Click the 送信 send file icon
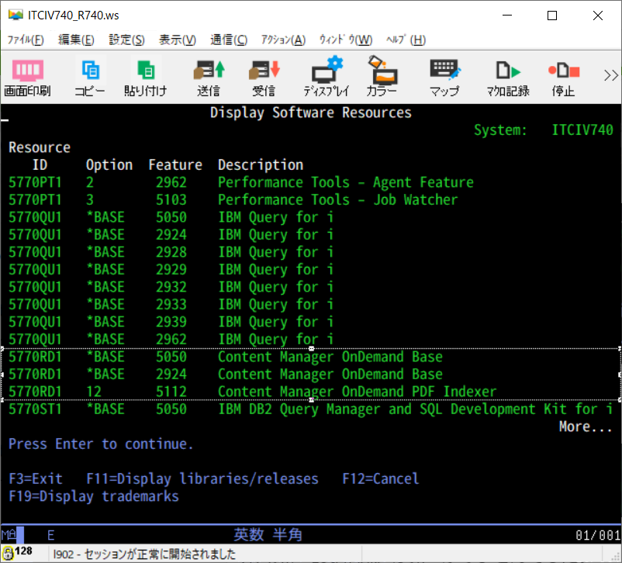 coord(209,78)
